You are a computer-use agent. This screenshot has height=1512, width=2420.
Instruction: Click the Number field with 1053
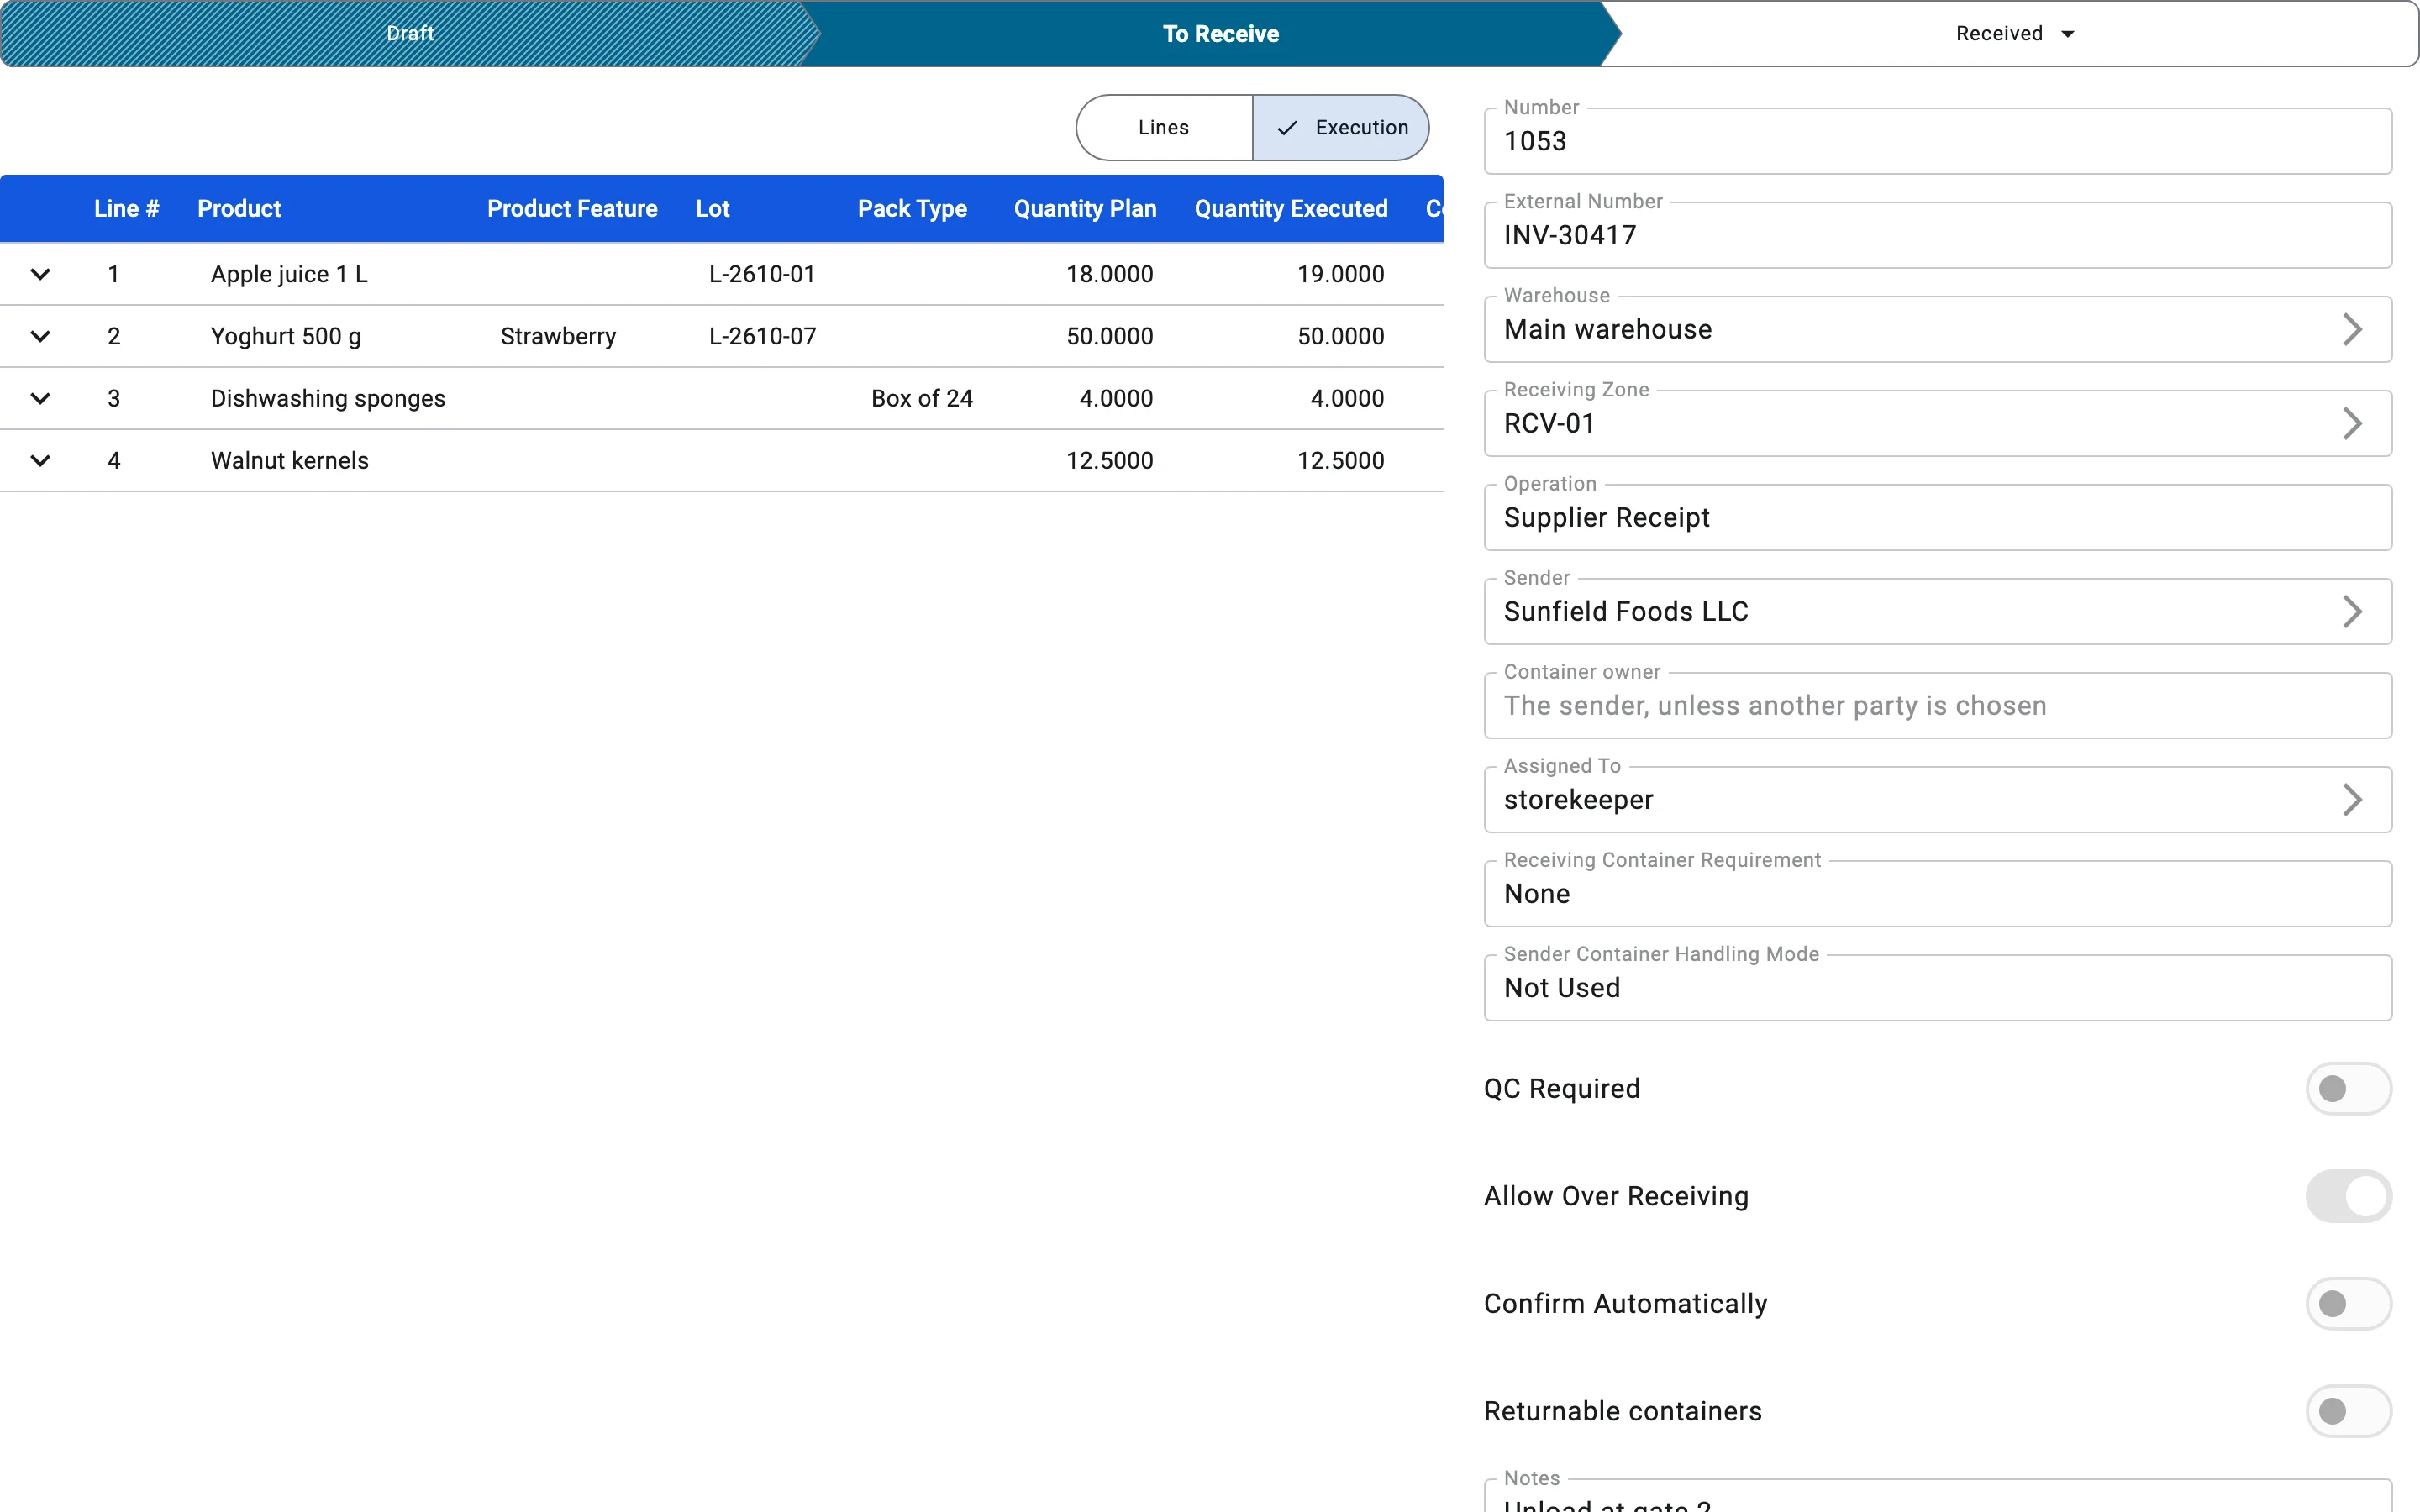pos(1937,141)
